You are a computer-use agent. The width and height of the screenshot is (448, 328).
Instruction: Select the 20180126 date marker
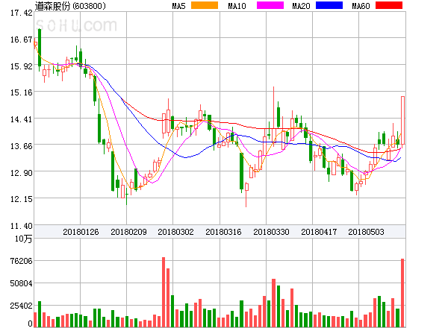coord(81,232)
